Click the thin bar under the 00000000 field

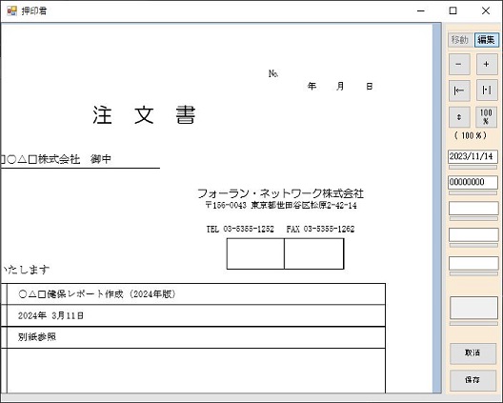click(x=473, y=192)
